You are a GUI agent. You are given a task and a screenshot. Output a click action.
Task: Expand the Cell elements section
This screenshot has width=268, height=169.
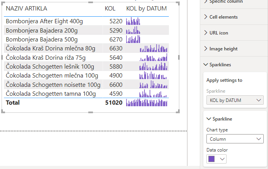223,17
